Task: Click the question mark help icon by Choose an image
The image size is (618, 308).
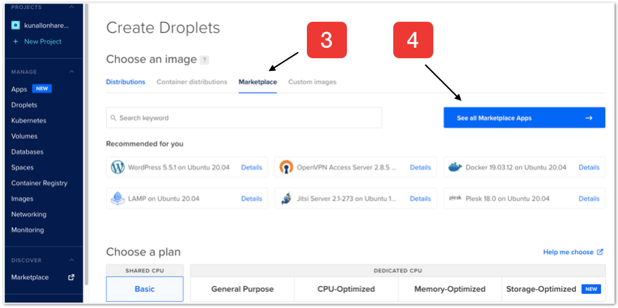Action: tap(204, 60)
